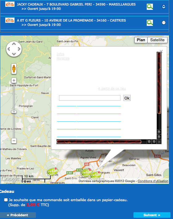Click the relay logo beside A et G Fleurs
Viewport: 173px width, 219px height.
[10, 20]
